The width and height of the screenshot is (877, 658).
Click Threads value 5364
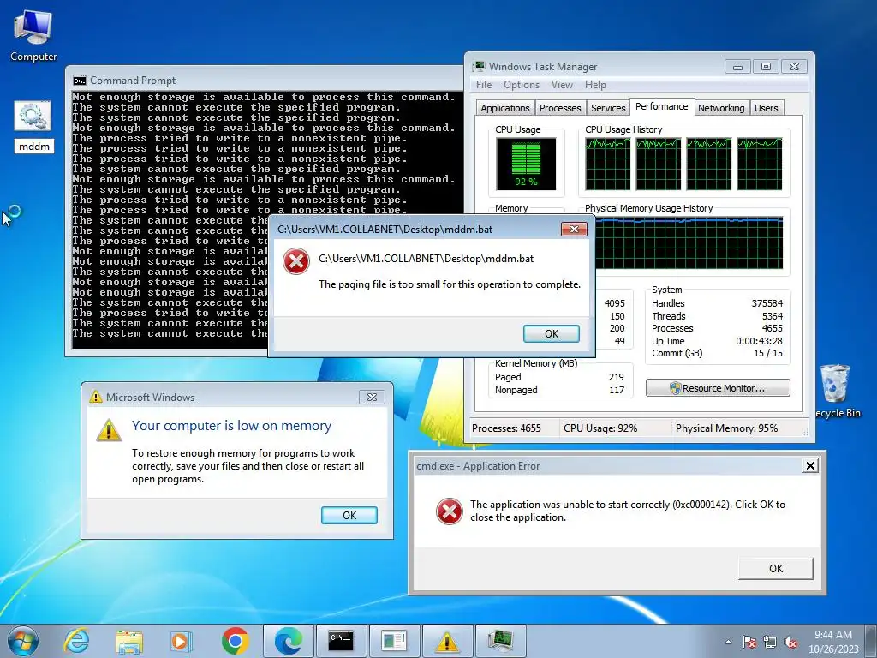[x=773, y=316]
